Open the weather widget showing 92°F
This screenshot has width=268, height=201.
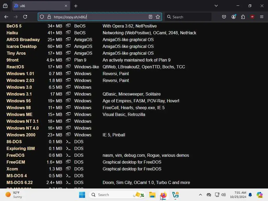14,195
